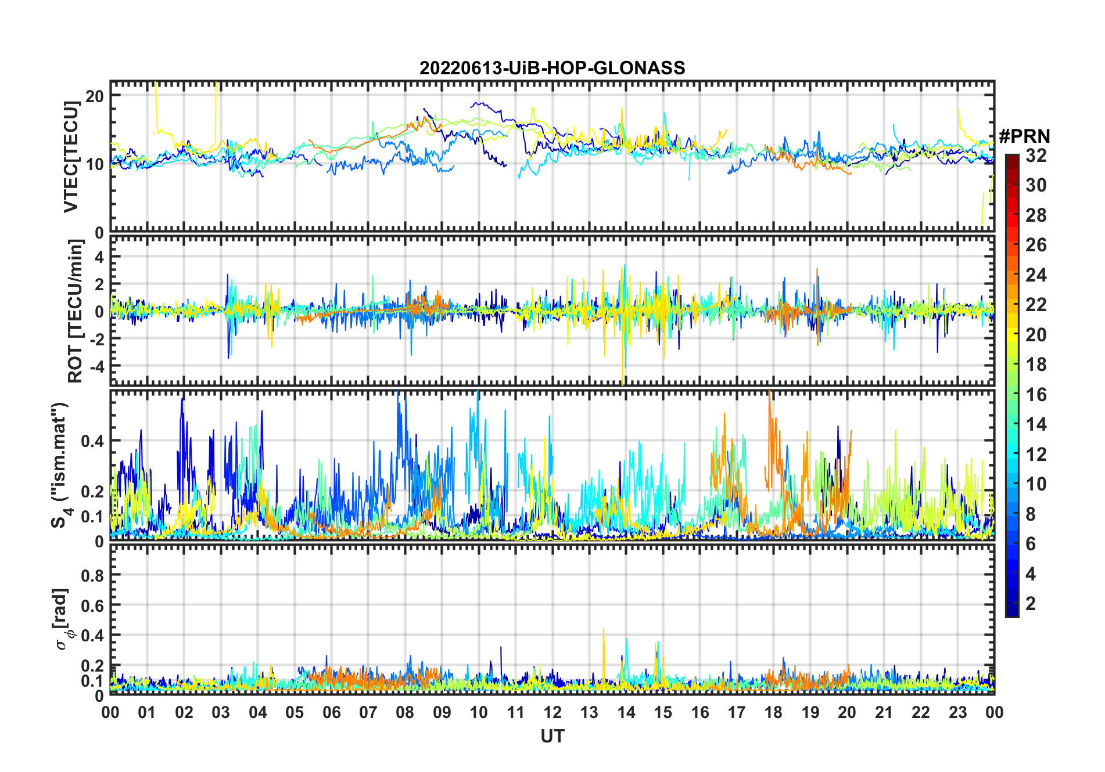The height and width of the screenshot is (772, 1105).
Task: Click colorbar tick label 18
Action: point(1036,365)
